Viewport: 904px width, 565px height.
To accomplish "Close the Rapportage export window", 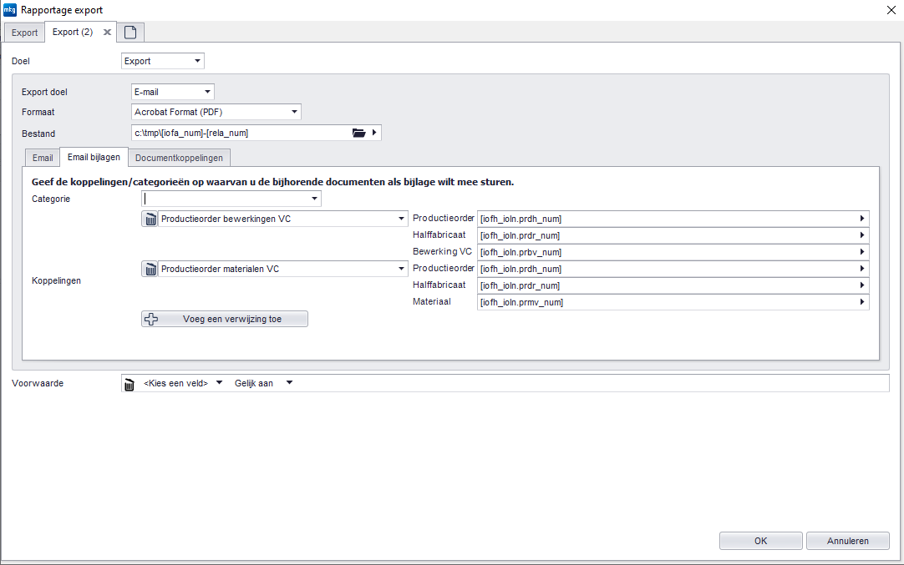I will tap(891, 10).
